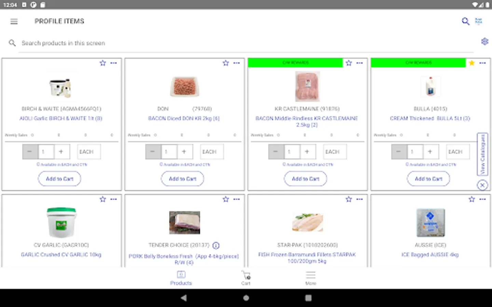Open the settings gear icon

coord(484,42)
